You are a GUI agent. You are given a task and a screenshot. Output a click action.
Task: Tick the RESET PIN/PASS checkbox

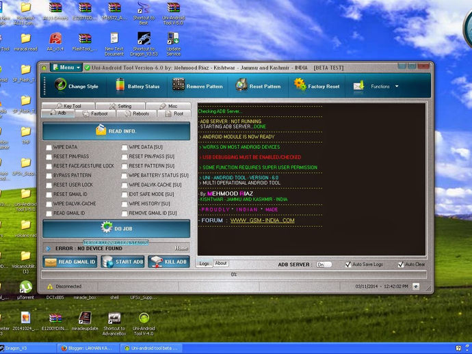[x=49, y=156]
